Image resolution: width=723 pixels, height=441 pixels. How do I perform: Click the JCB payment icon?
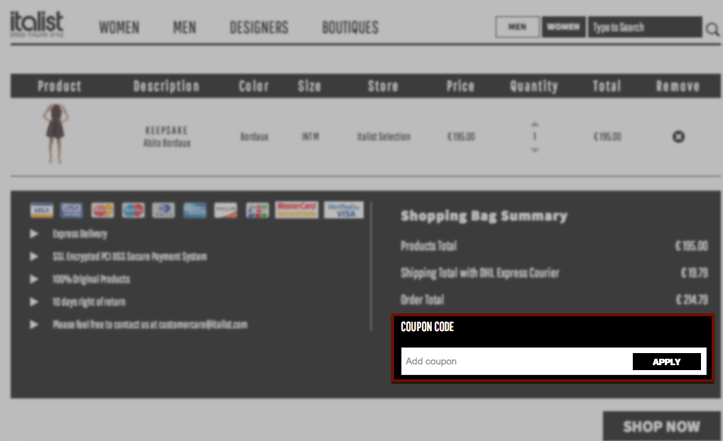[257, 210]
